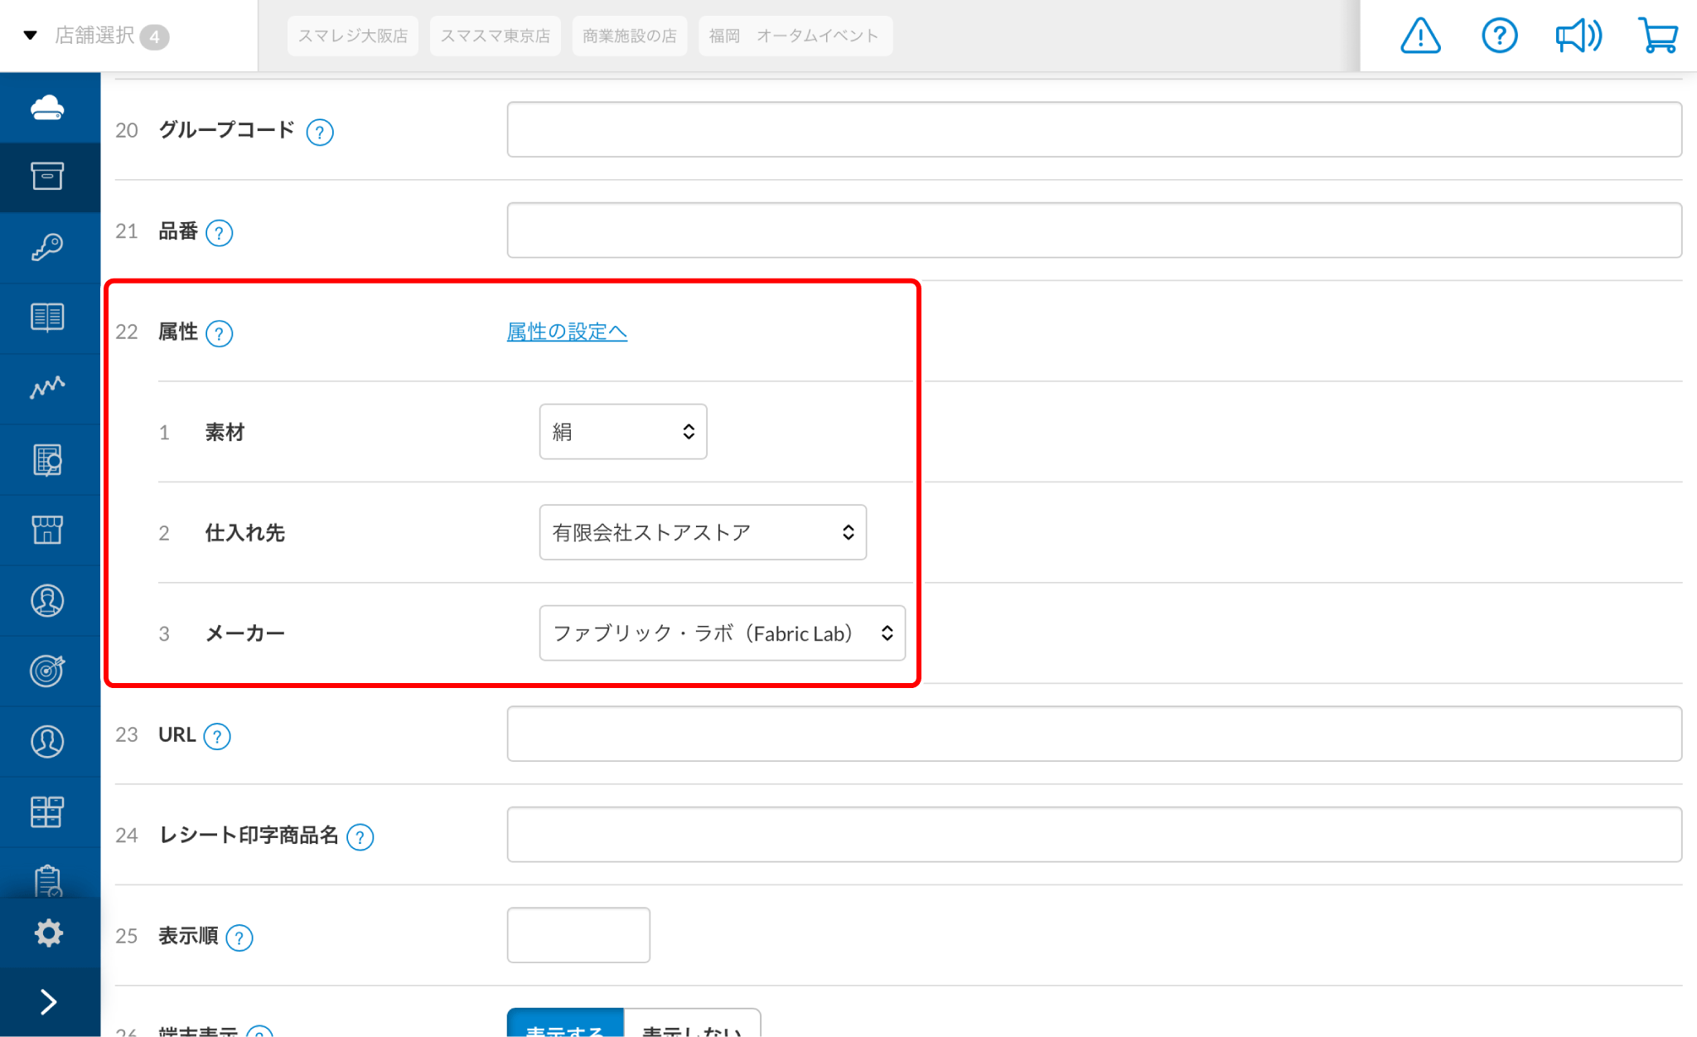This screenshot has height=1037, width=1697.
Task: Open the settings gear icon
Action: 48,933
